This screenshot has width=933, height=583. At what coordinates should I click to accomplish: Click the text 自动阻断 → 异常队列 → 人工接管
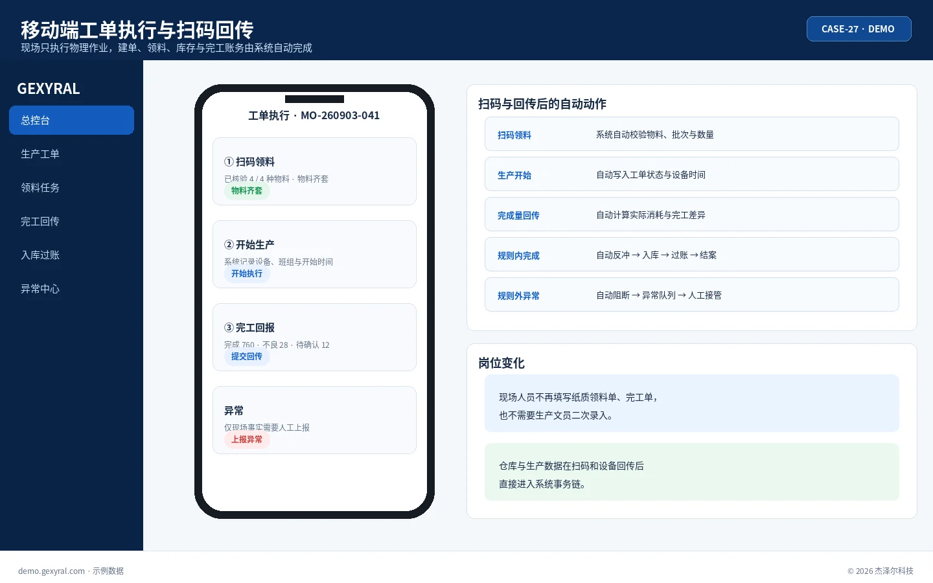[659, 295]
